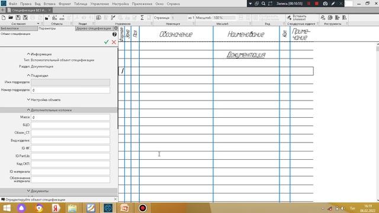Add an auxiliary object icon in Объекты group
Screen dimensions: 379x213
62,18
